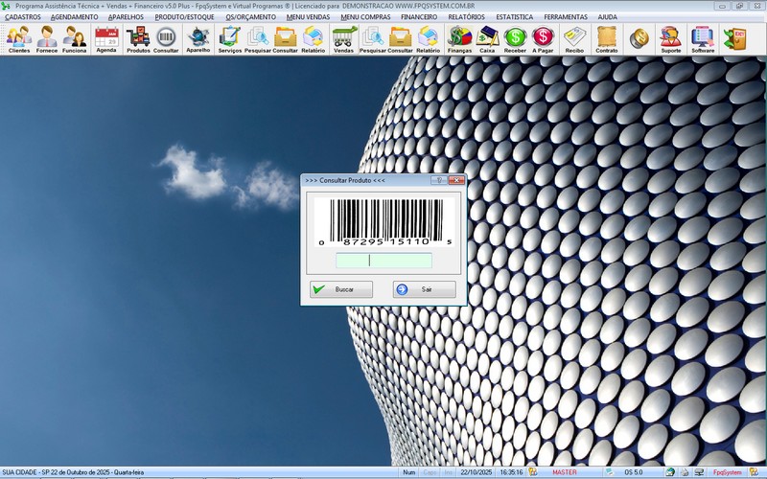This screenshot has height=479, width=767.
Task: Click the barcode input field
Action: pos(383,261)
